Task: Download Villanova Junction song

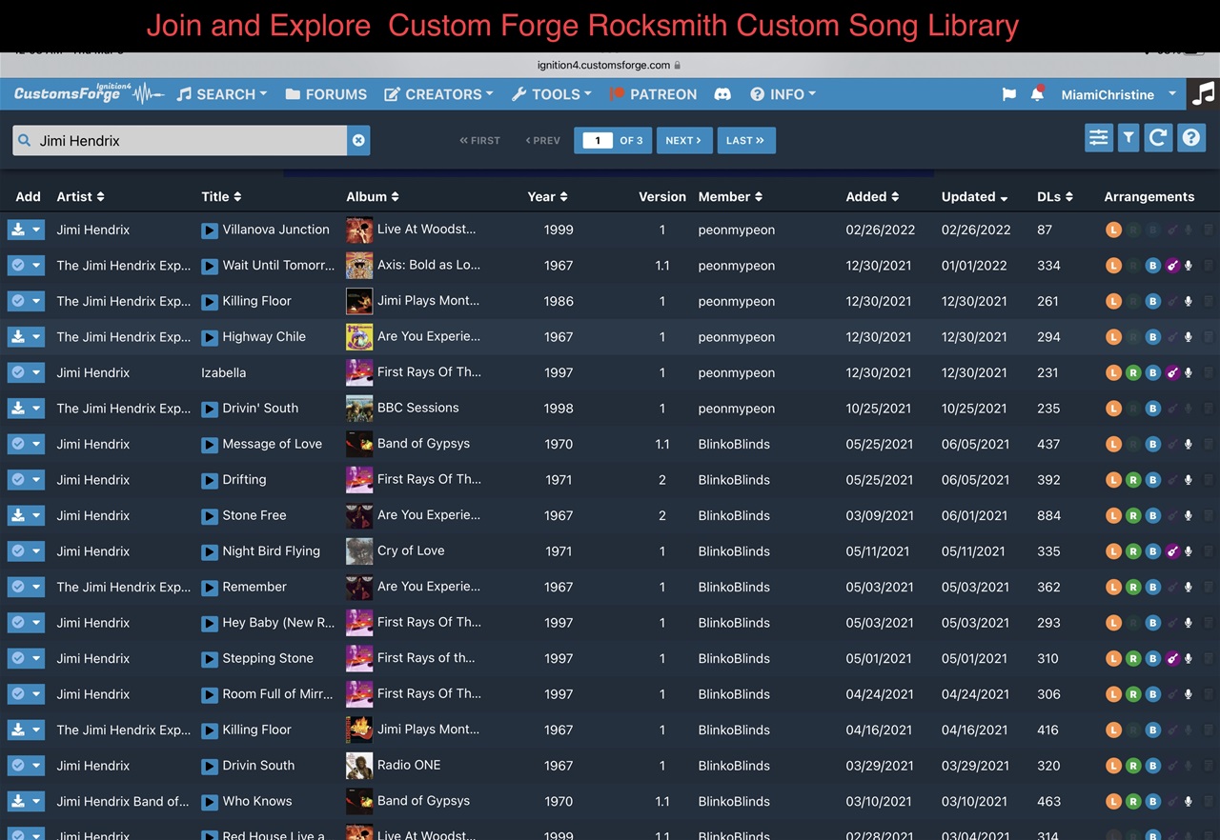Action: click(17, 230)
